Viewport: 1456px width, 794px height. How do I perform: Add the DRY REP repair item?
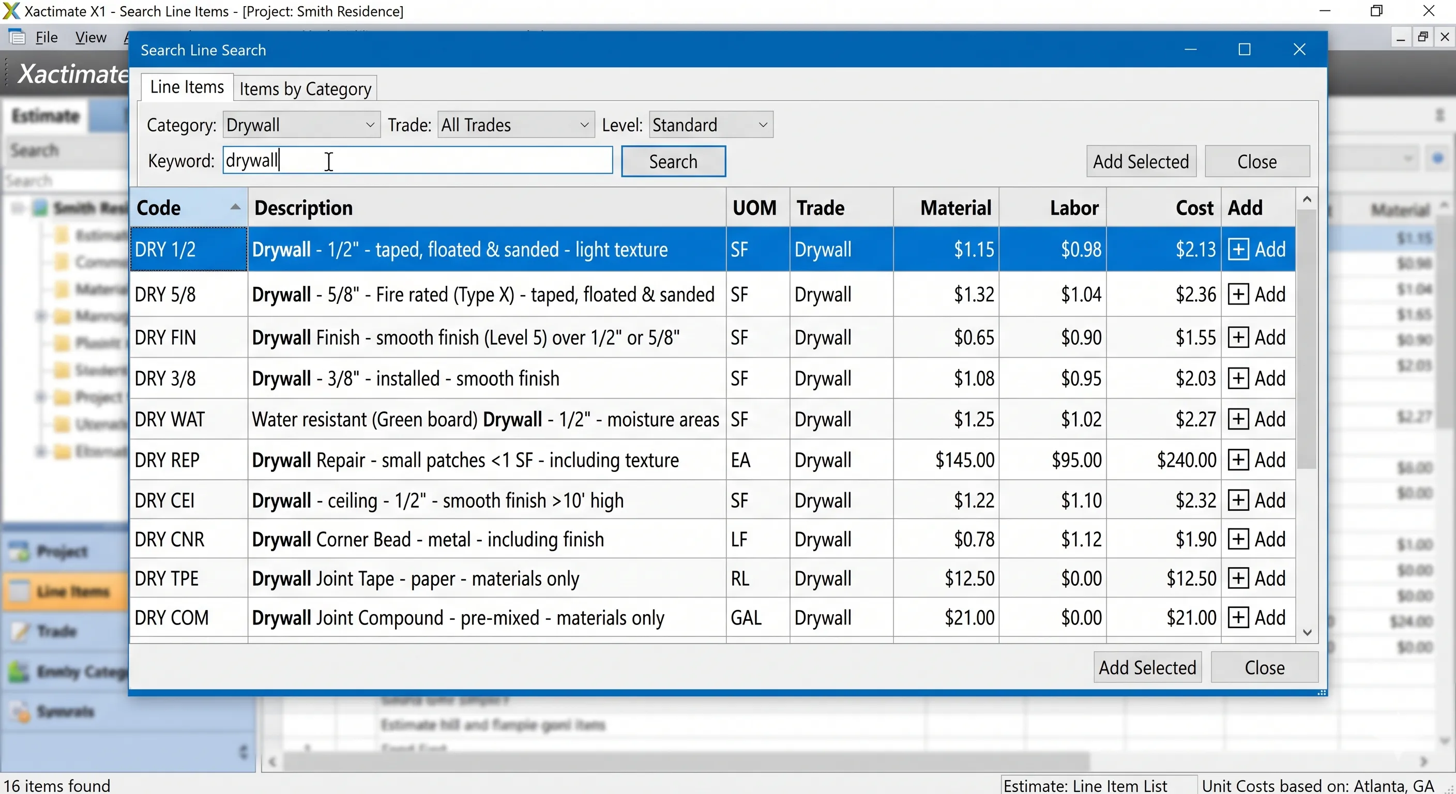pyautogui.click(x=1257, y=460)
